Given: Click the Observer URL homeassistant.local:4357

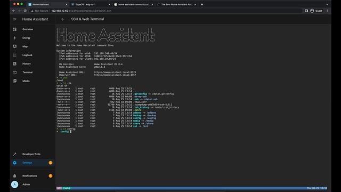Looking at the screenshot, I should coord(115,75).
